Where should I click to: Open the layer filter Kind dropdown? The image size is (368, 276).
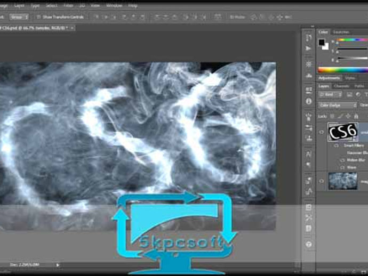[330, 95]
